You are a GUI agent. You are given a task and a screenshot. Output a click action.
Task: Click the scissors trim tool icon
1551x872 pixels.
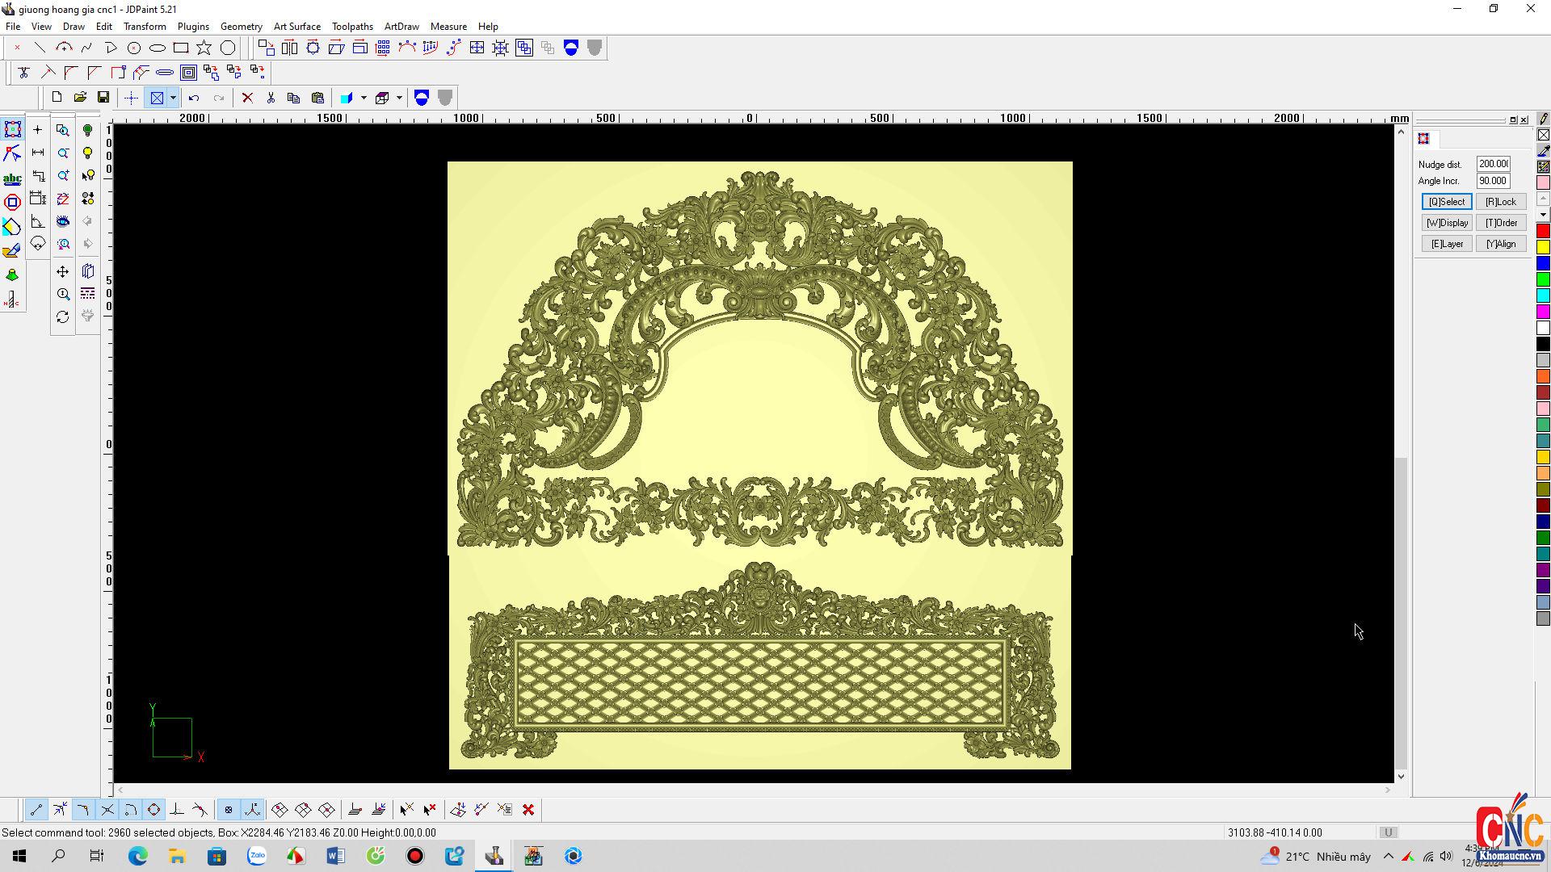(x=23, y=73)
